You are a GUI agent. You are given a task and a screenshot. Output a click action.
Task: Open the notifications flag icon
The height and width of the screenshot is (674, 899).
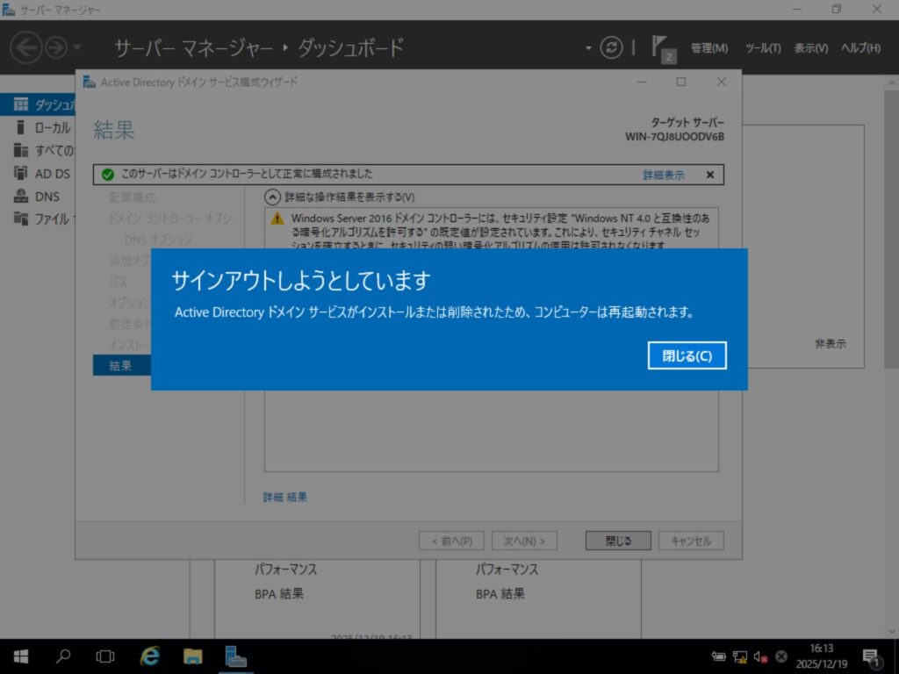pos(660,47)
